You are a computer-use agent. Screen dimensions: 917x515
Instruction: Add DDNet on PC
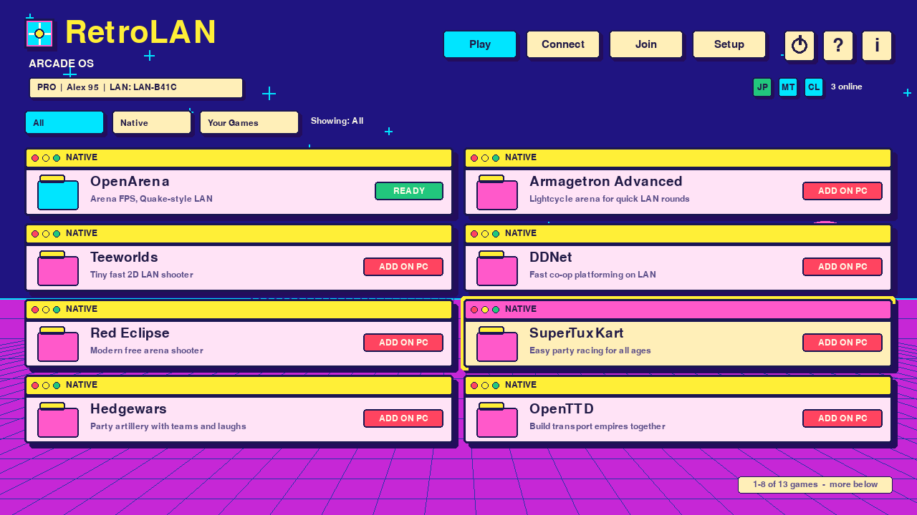click(842, 267)
